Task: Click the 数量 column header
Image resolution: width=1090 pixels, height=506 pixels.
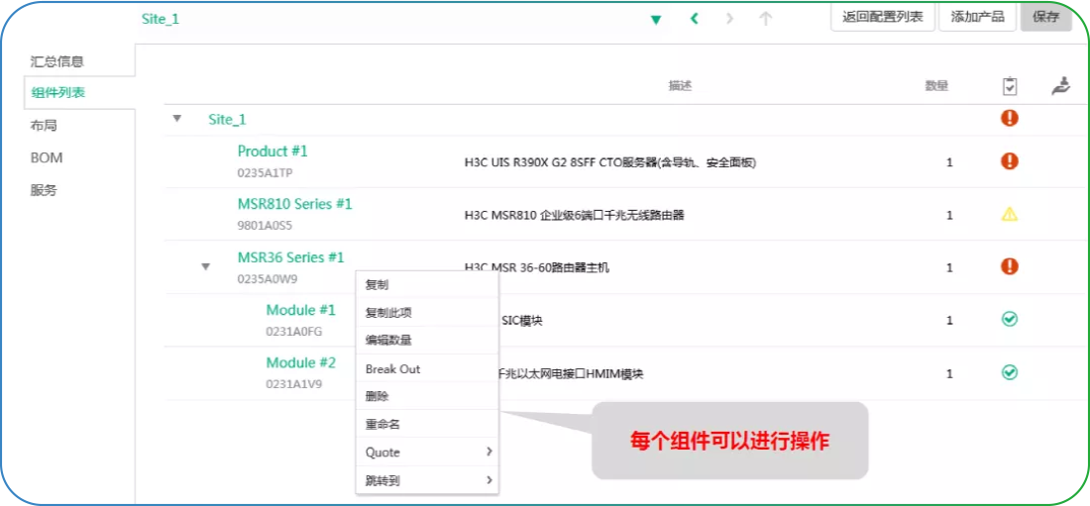Action: coord(936,86)
